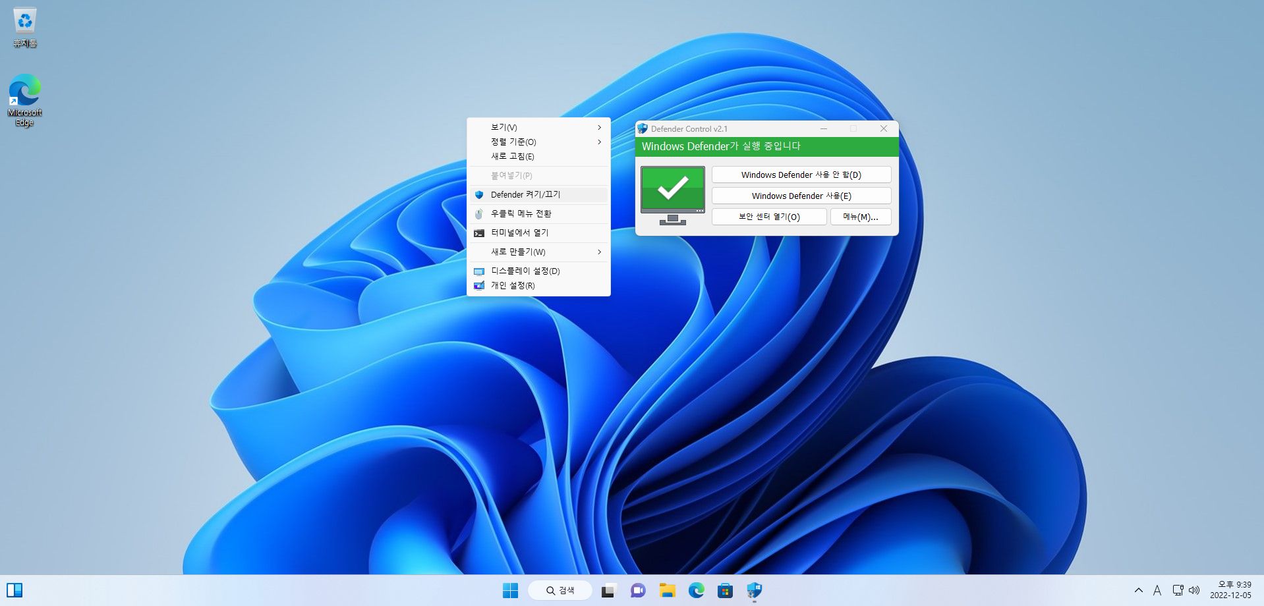The image size is (1264, 606).
Task: Click the Defender shield icon in context menu
Action: 479,195
